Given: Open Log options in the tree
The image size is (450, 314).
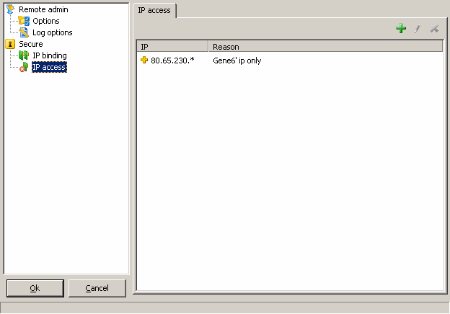Looking at the screenshot, I should pos(52,32).
